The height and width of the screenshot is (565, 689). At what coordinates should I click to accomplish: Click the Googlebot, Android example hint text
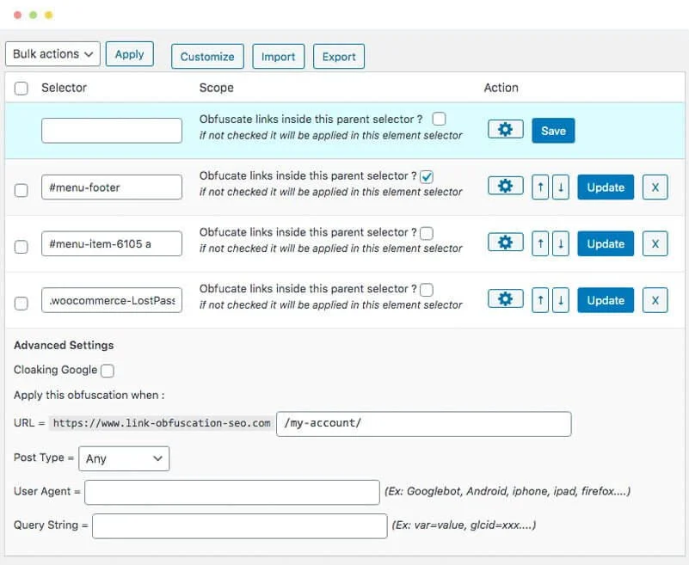point(508,491)
